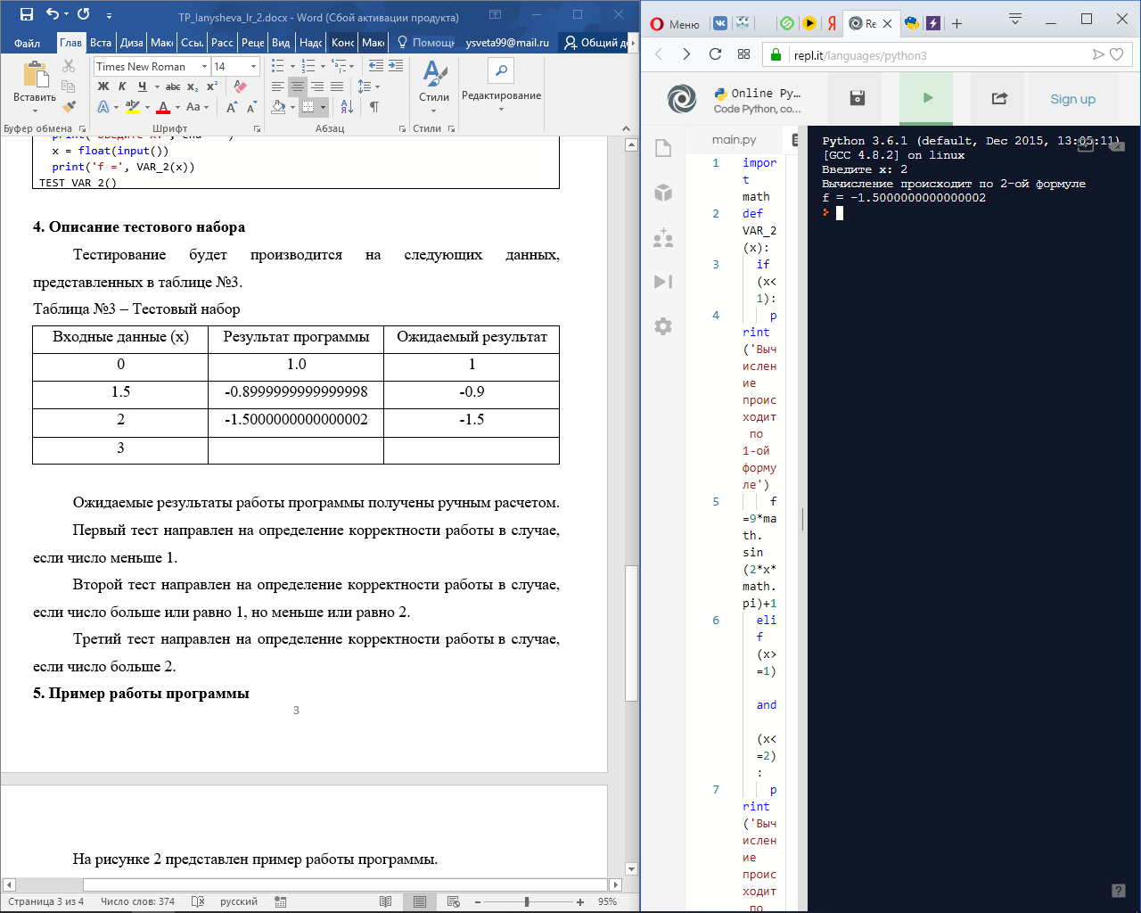Toggle italic formatting (К) in Word

pos(122,86)
